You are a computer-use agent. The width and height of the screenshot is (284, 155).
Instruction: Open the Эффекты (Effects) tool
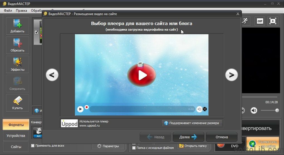tap(17, 64)
